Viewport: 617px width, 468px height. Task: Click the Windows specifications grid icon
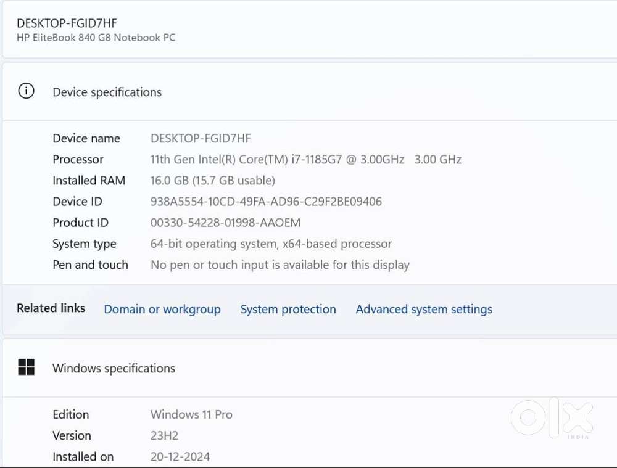coord(26,367)
